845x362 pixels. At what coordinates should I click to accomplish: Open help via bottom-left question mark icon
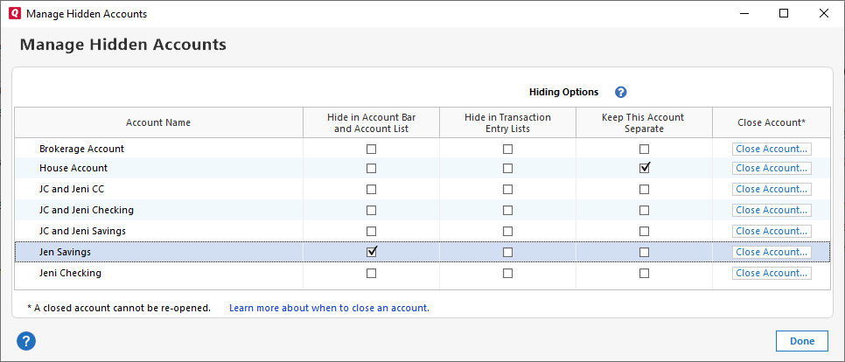pyautogui.click(x=25, y=341)
